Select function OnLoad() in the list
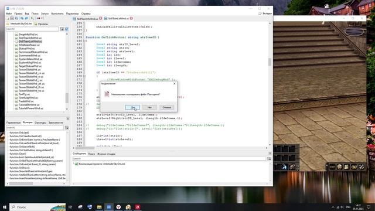This screenshot has height=211, width=375. click(x=19, y=132)
